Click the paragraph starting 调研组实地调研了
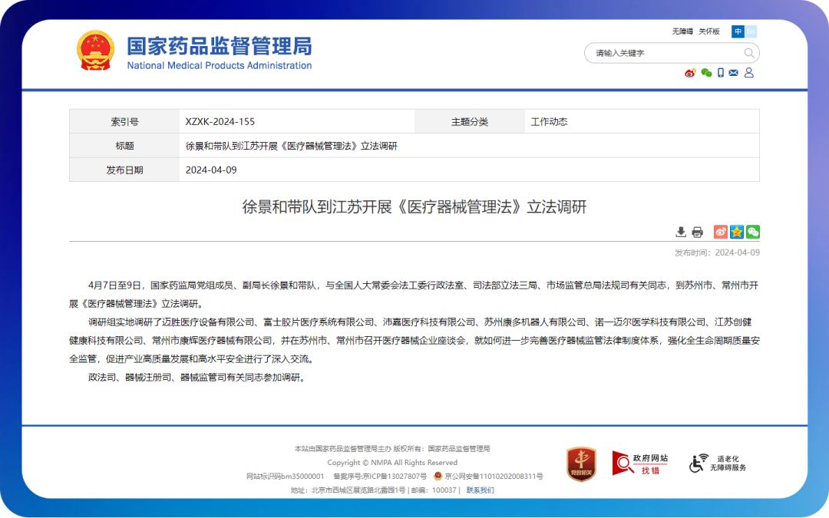Image resolution: width=829 pixels, height=518 pixels. (414, 341)
